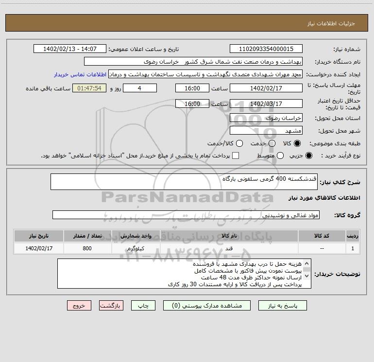Click the کد کالا column header
Image resolution: width=374 pixels, height=362 pixels.
point(322,236)
